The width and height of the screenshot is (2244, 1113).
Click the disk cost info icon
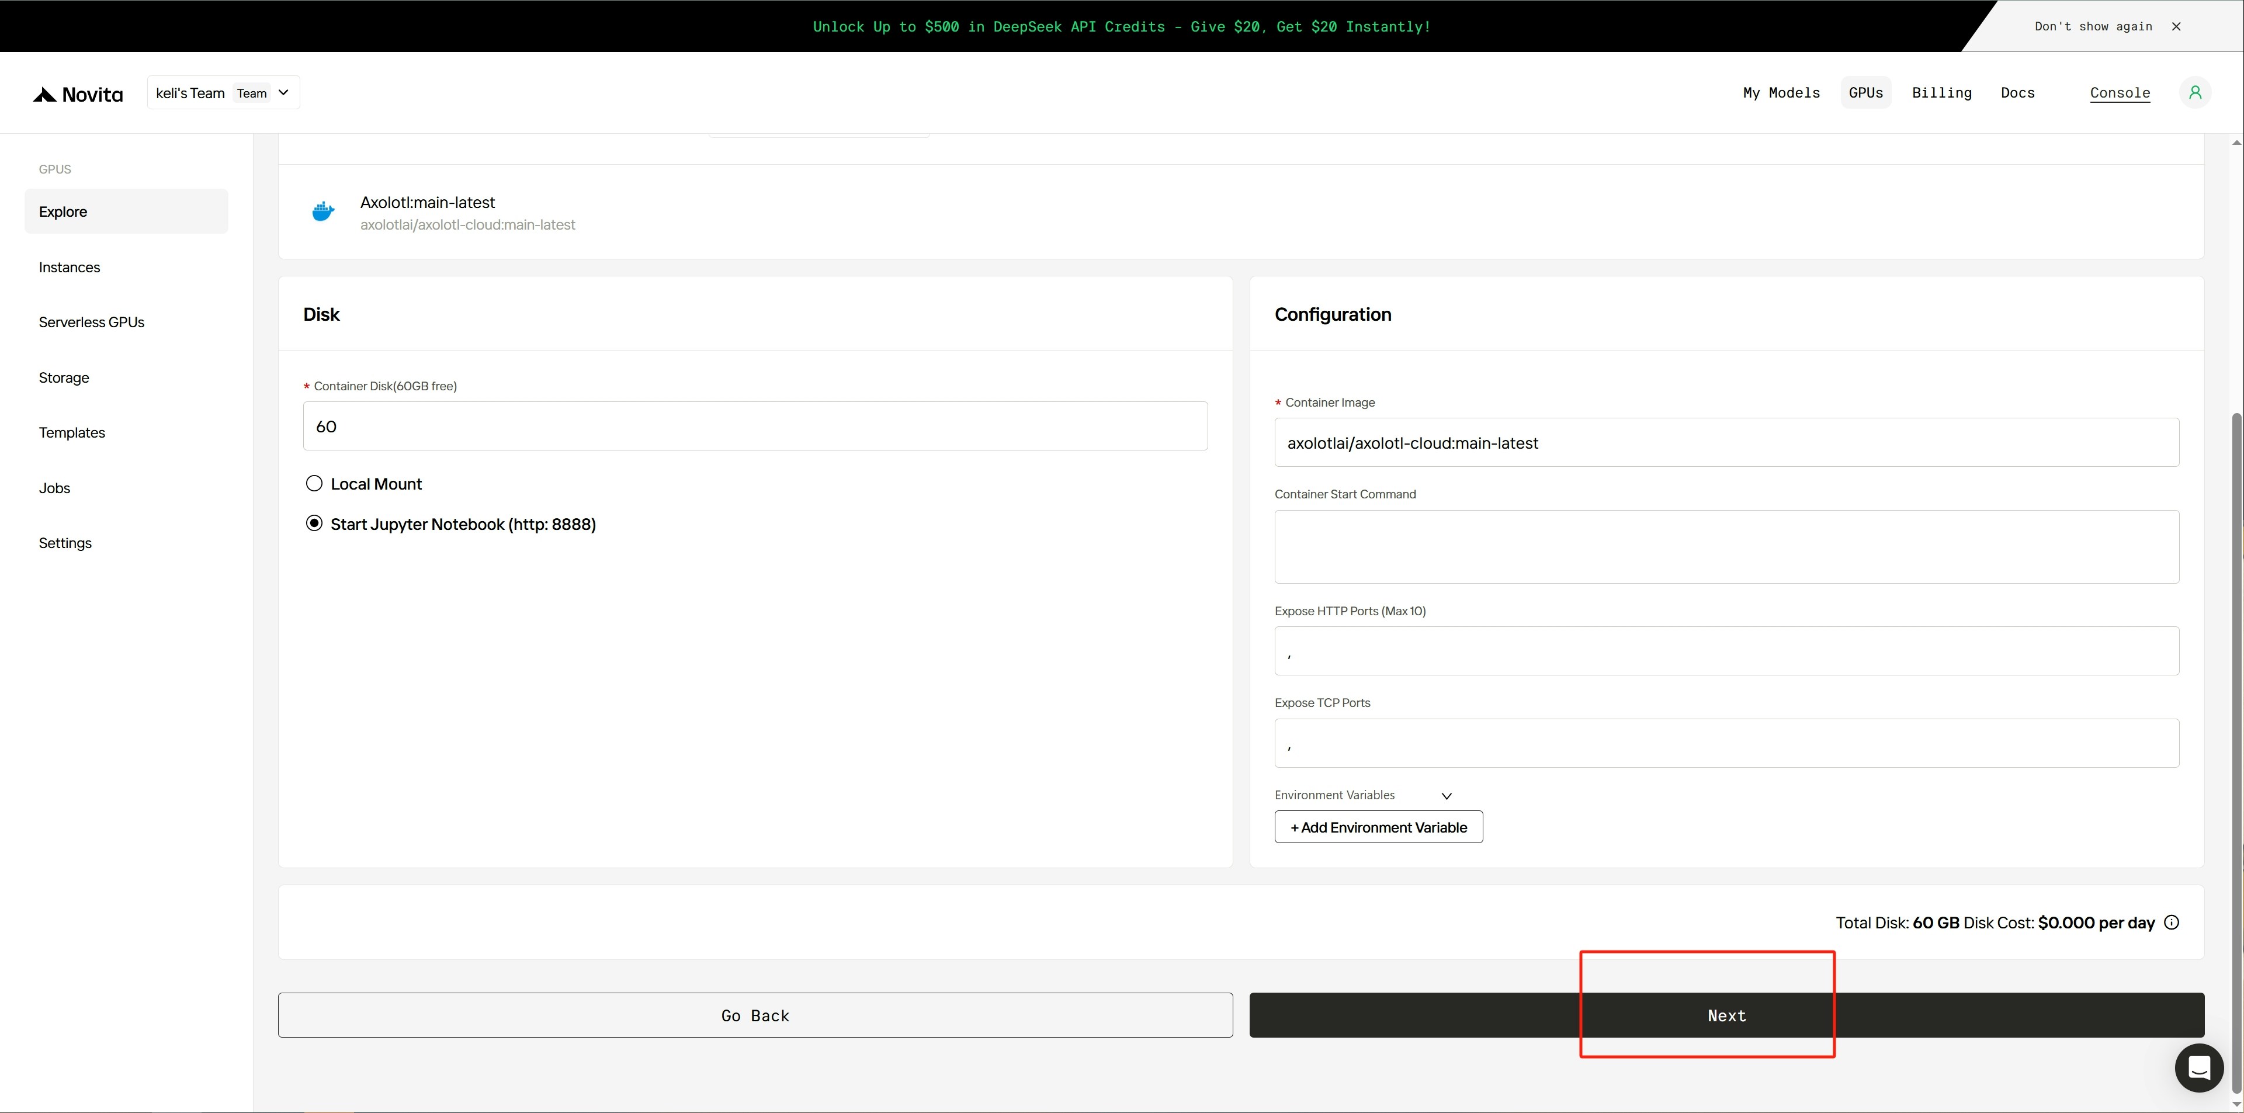(x=2172, y=923)
